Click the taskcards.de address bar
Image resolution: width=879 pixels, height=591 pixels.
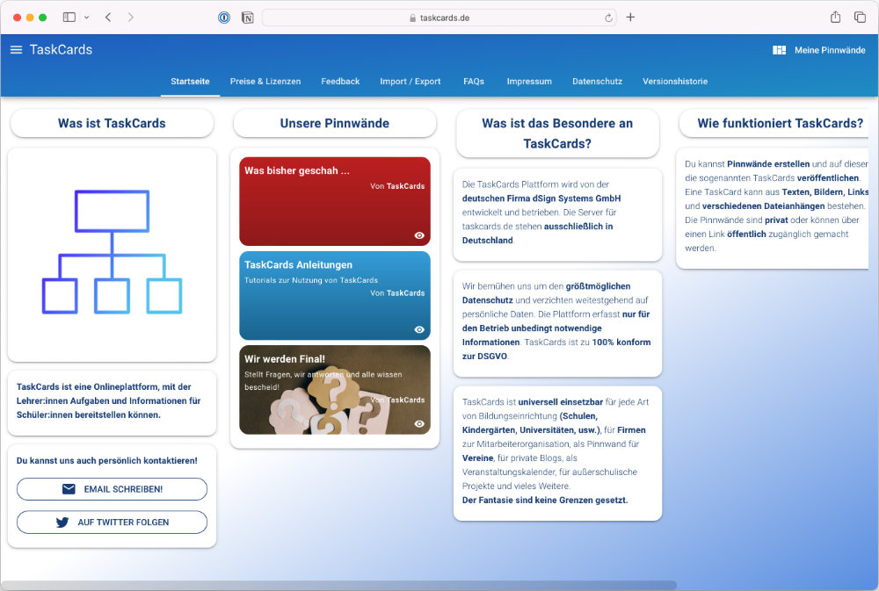pyautogui.click(x=439, y=18)
